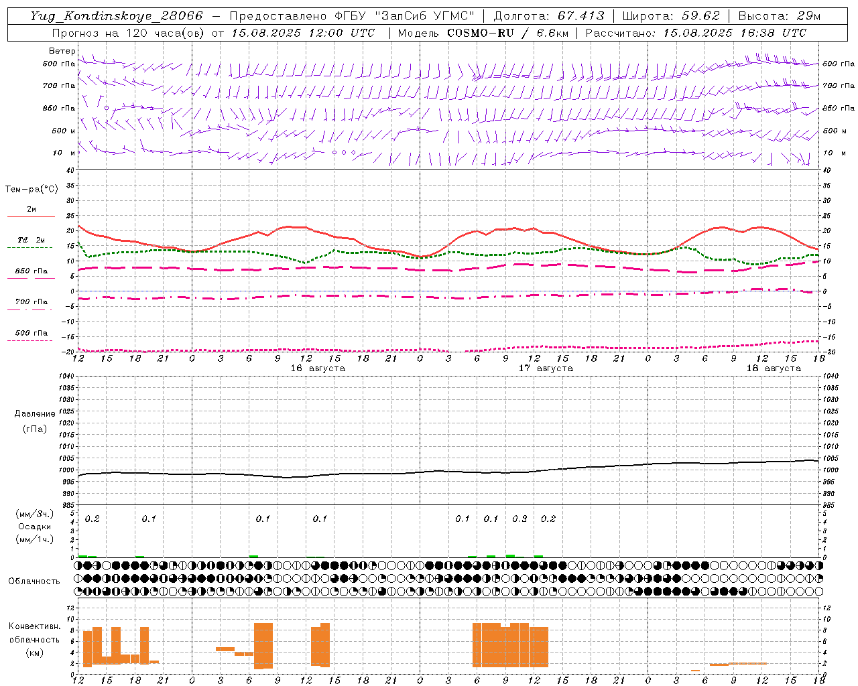Click the 17 августа date label
Viewport: 858px width, 686px height.
coord(546,368)
